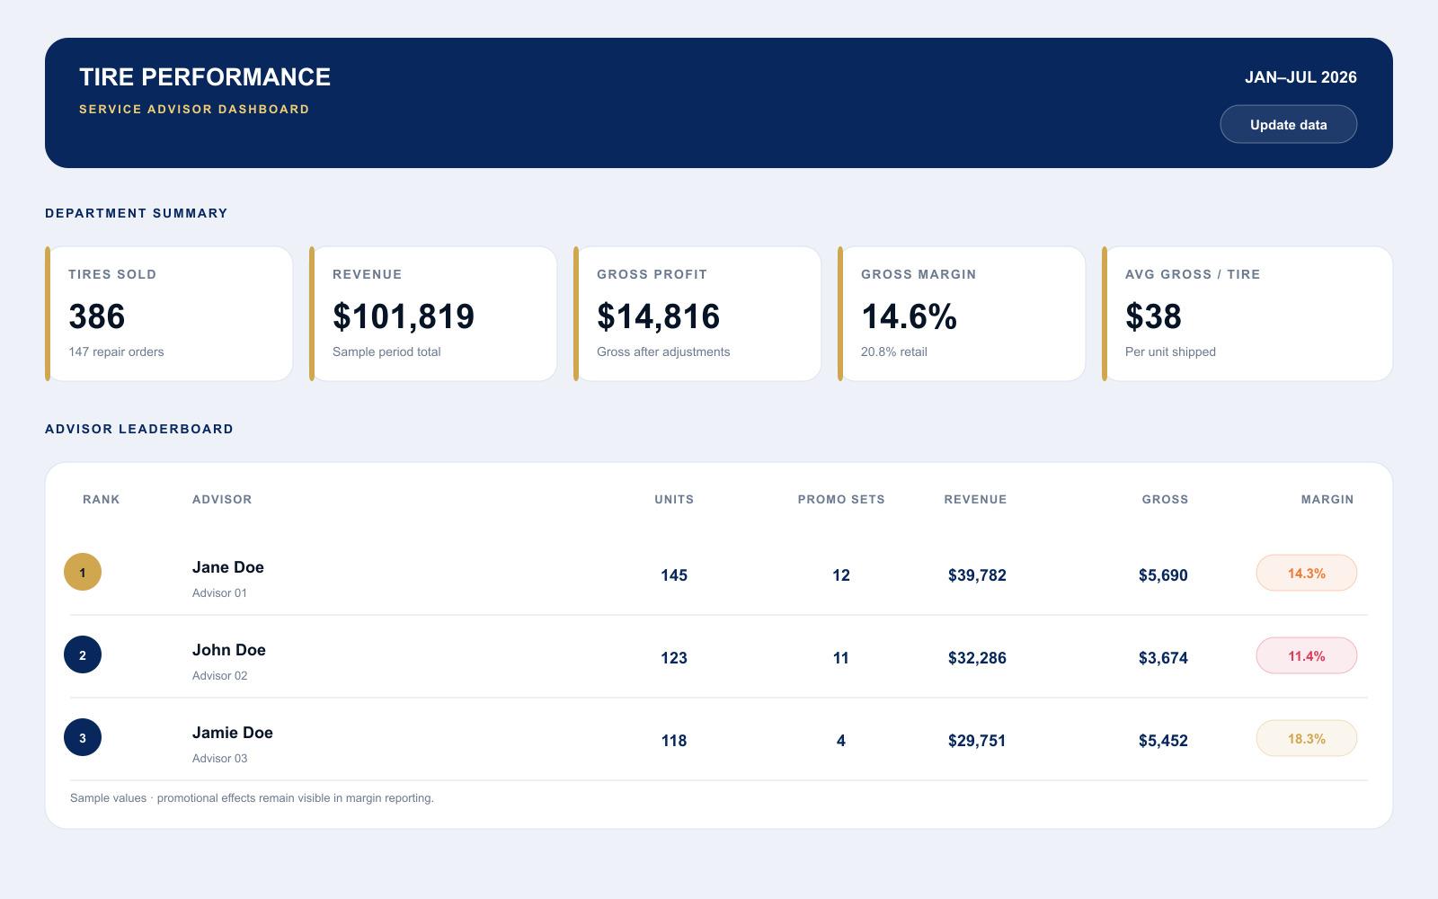Click the $29,751 revenue cell
Image resolution: width=1438 pixels, height=899 pixels.
pos(977,741)
